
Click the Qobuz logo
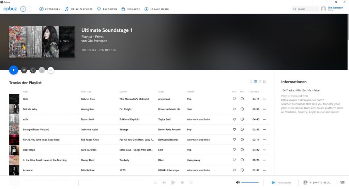(10, 9)
